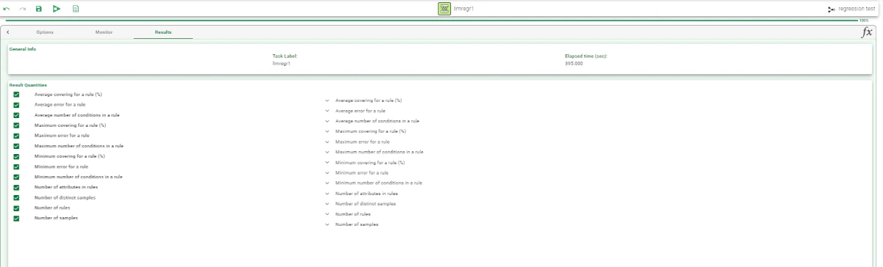Expand Average covering for a rule (%) results
Image resolution: width=883 pixels, height=267 pixels.
327,100
